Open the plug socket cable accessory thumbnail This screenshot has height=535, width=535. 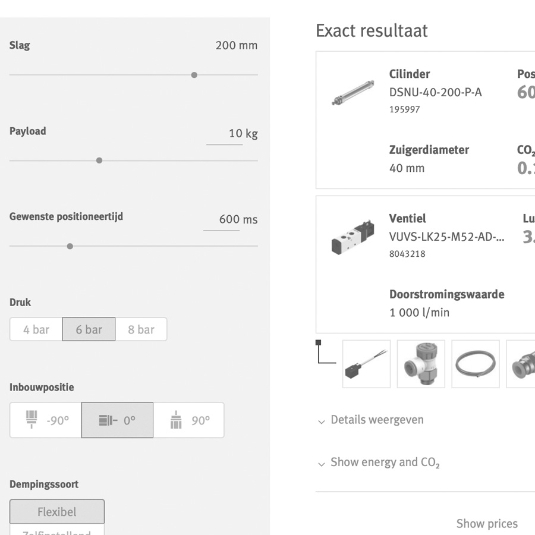366,364
